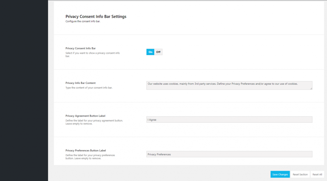Focus the I Agree label field
Screen dimensions: 327x181
tap(229, 119)
